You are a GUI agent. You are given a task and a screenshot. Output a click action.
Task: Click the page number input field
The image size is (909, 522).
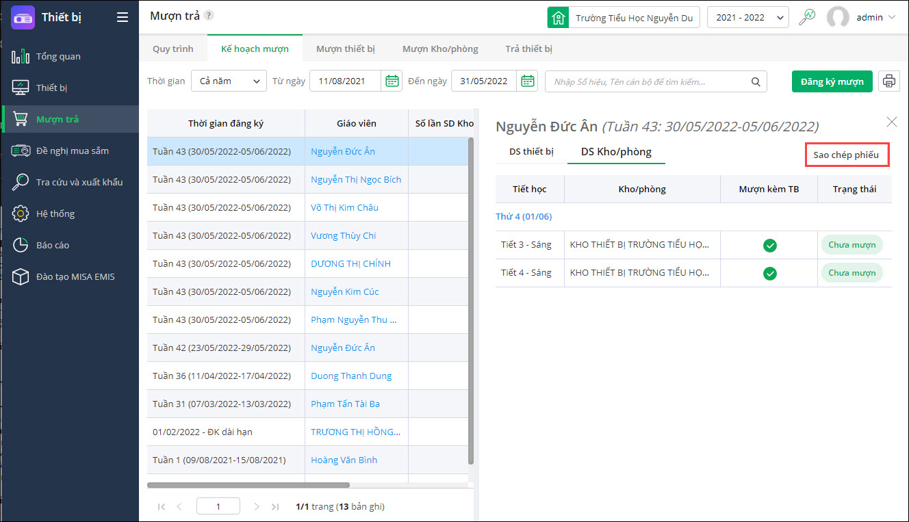pyautogui.click(x=218, y=507)
